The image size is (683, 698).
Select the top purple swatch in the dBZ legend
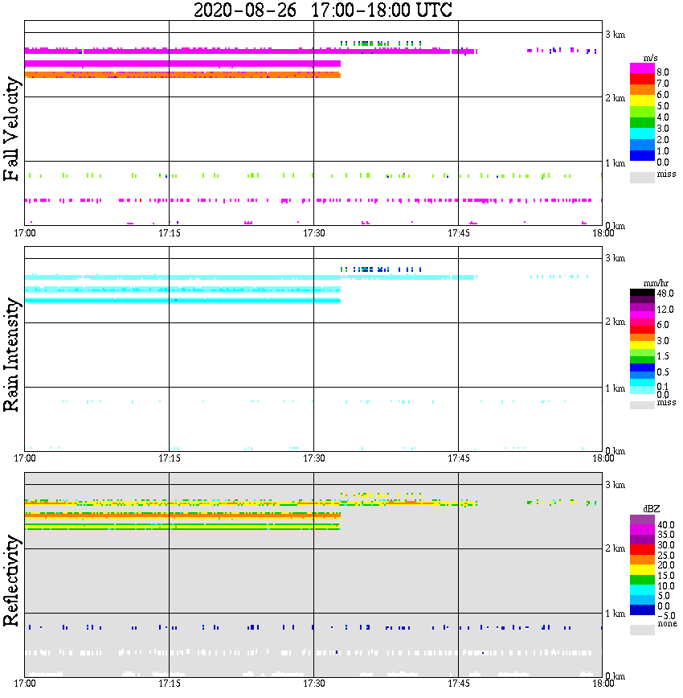click(642, 519)
